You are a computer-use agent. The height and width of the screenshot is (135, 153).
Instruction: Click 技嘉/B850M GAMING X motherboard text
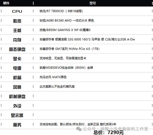(65, 30)
